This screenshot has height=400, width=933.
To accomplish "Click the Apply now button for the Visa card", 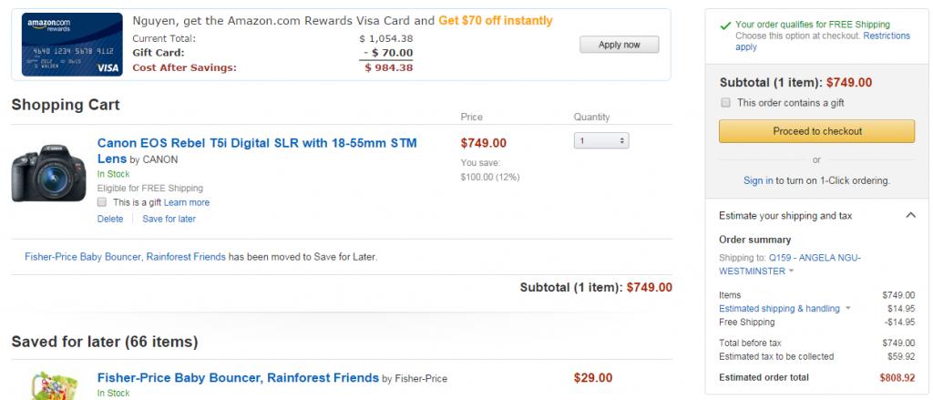I will (x=620, y=45).
